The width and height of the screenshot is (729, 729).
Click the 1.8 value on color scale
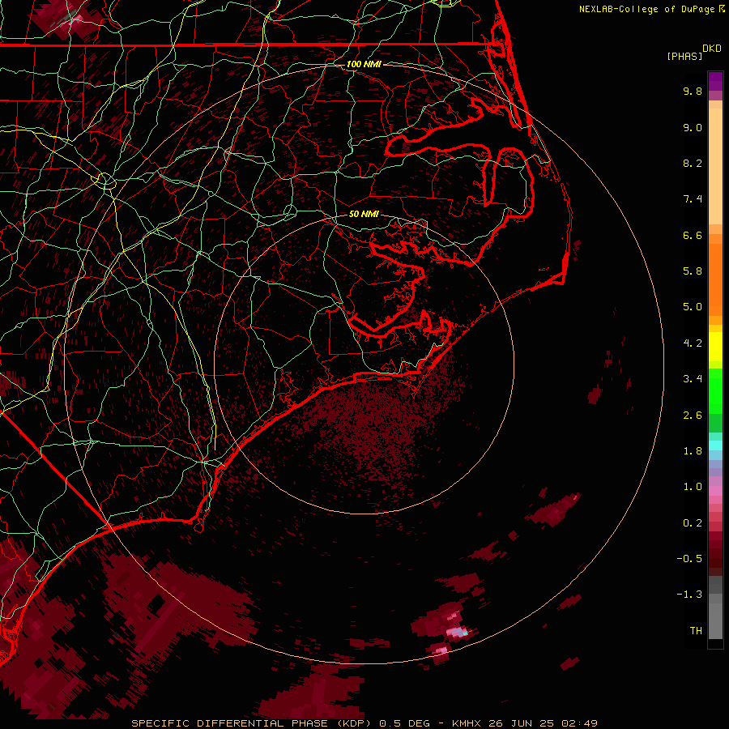point(693,451)
